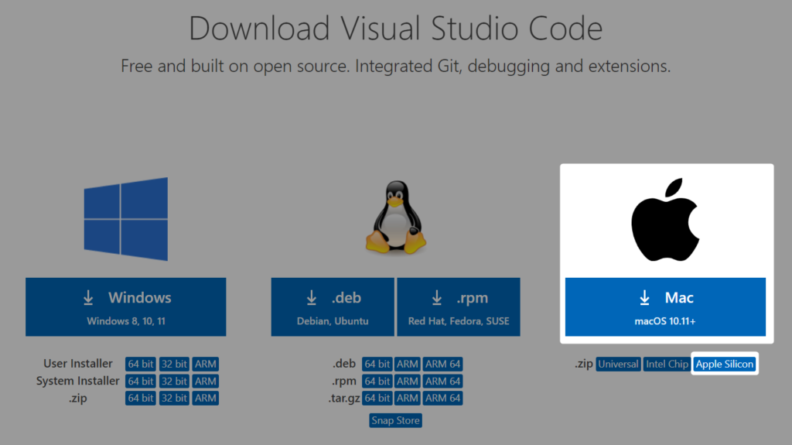The height and width of the screenshot is (445, 792).
Task: Download the .deb package for Debian, Ubuntu
Action: click(x=333, y=307)
